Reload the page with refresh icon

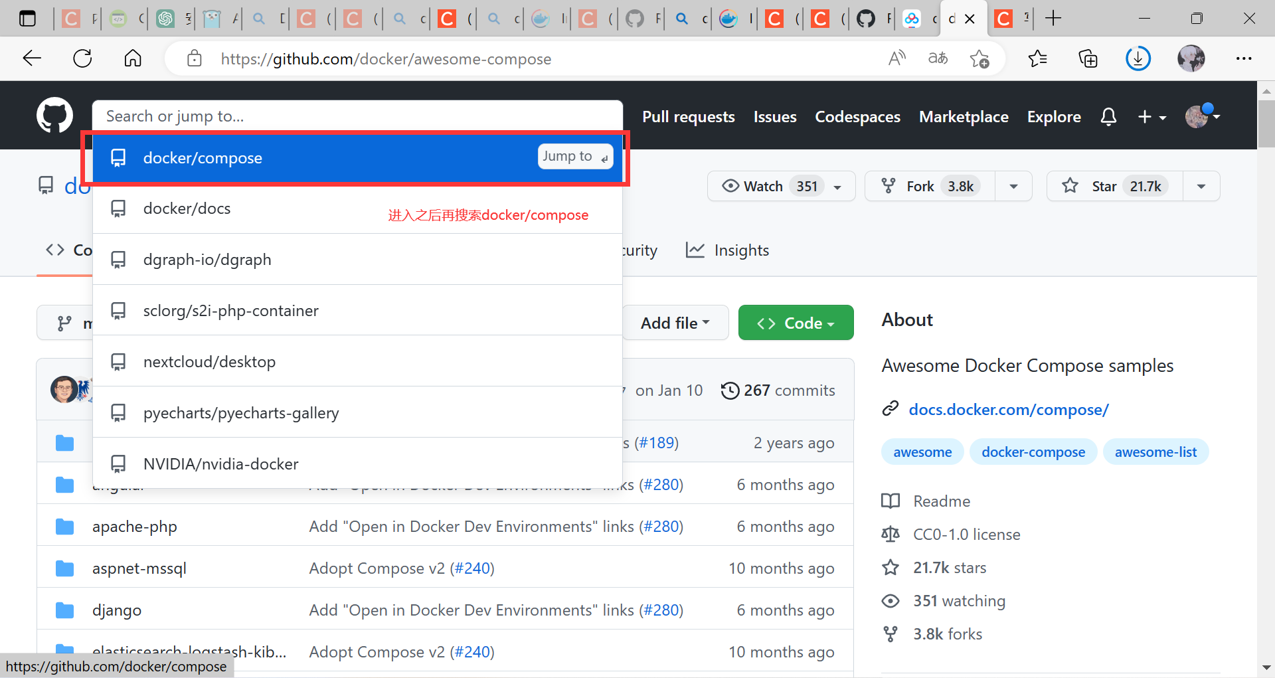click(x=82, y=58)
